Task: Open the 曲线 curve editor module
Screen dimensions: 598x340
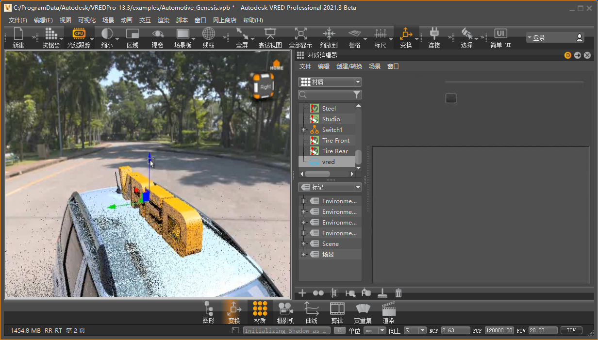Action: coord(311,312)
